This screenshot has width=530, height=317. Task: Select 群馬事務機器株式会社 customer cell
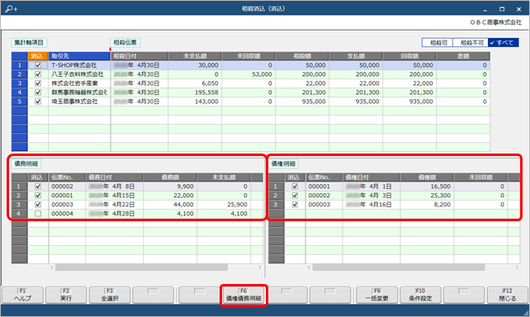79,92
